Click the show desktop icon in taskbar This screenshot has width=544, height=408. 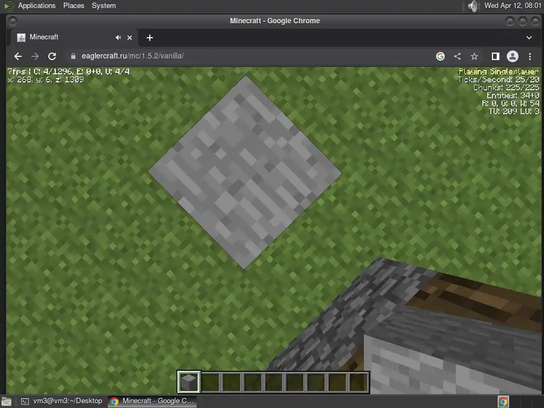pyautogui.click(x=6, y=402)
